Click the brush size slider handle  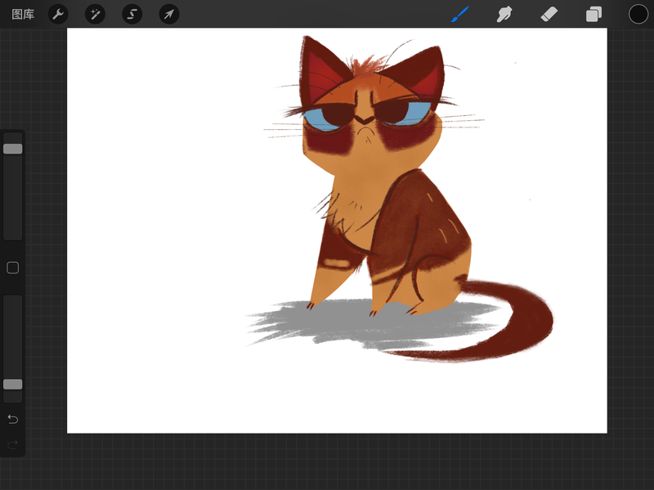coord(13,149)
